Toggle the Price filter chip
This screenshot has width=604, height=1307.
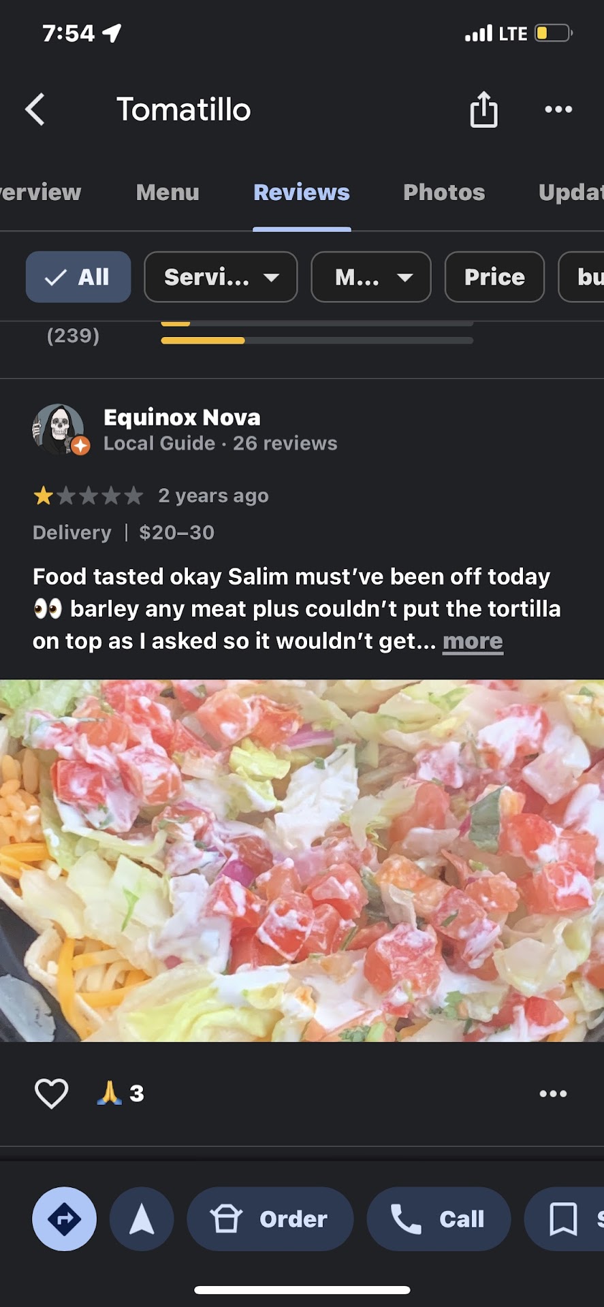[x=494, y=277]
